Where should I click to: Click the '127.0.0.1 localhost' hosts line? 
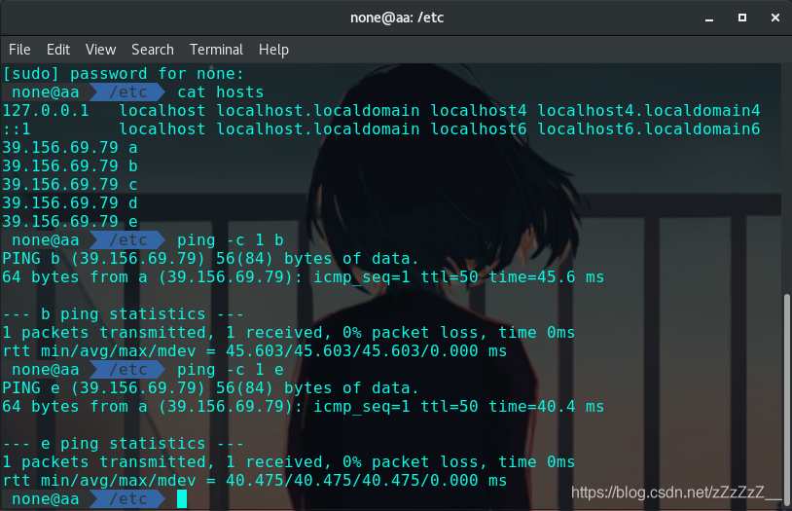(381, 111)
